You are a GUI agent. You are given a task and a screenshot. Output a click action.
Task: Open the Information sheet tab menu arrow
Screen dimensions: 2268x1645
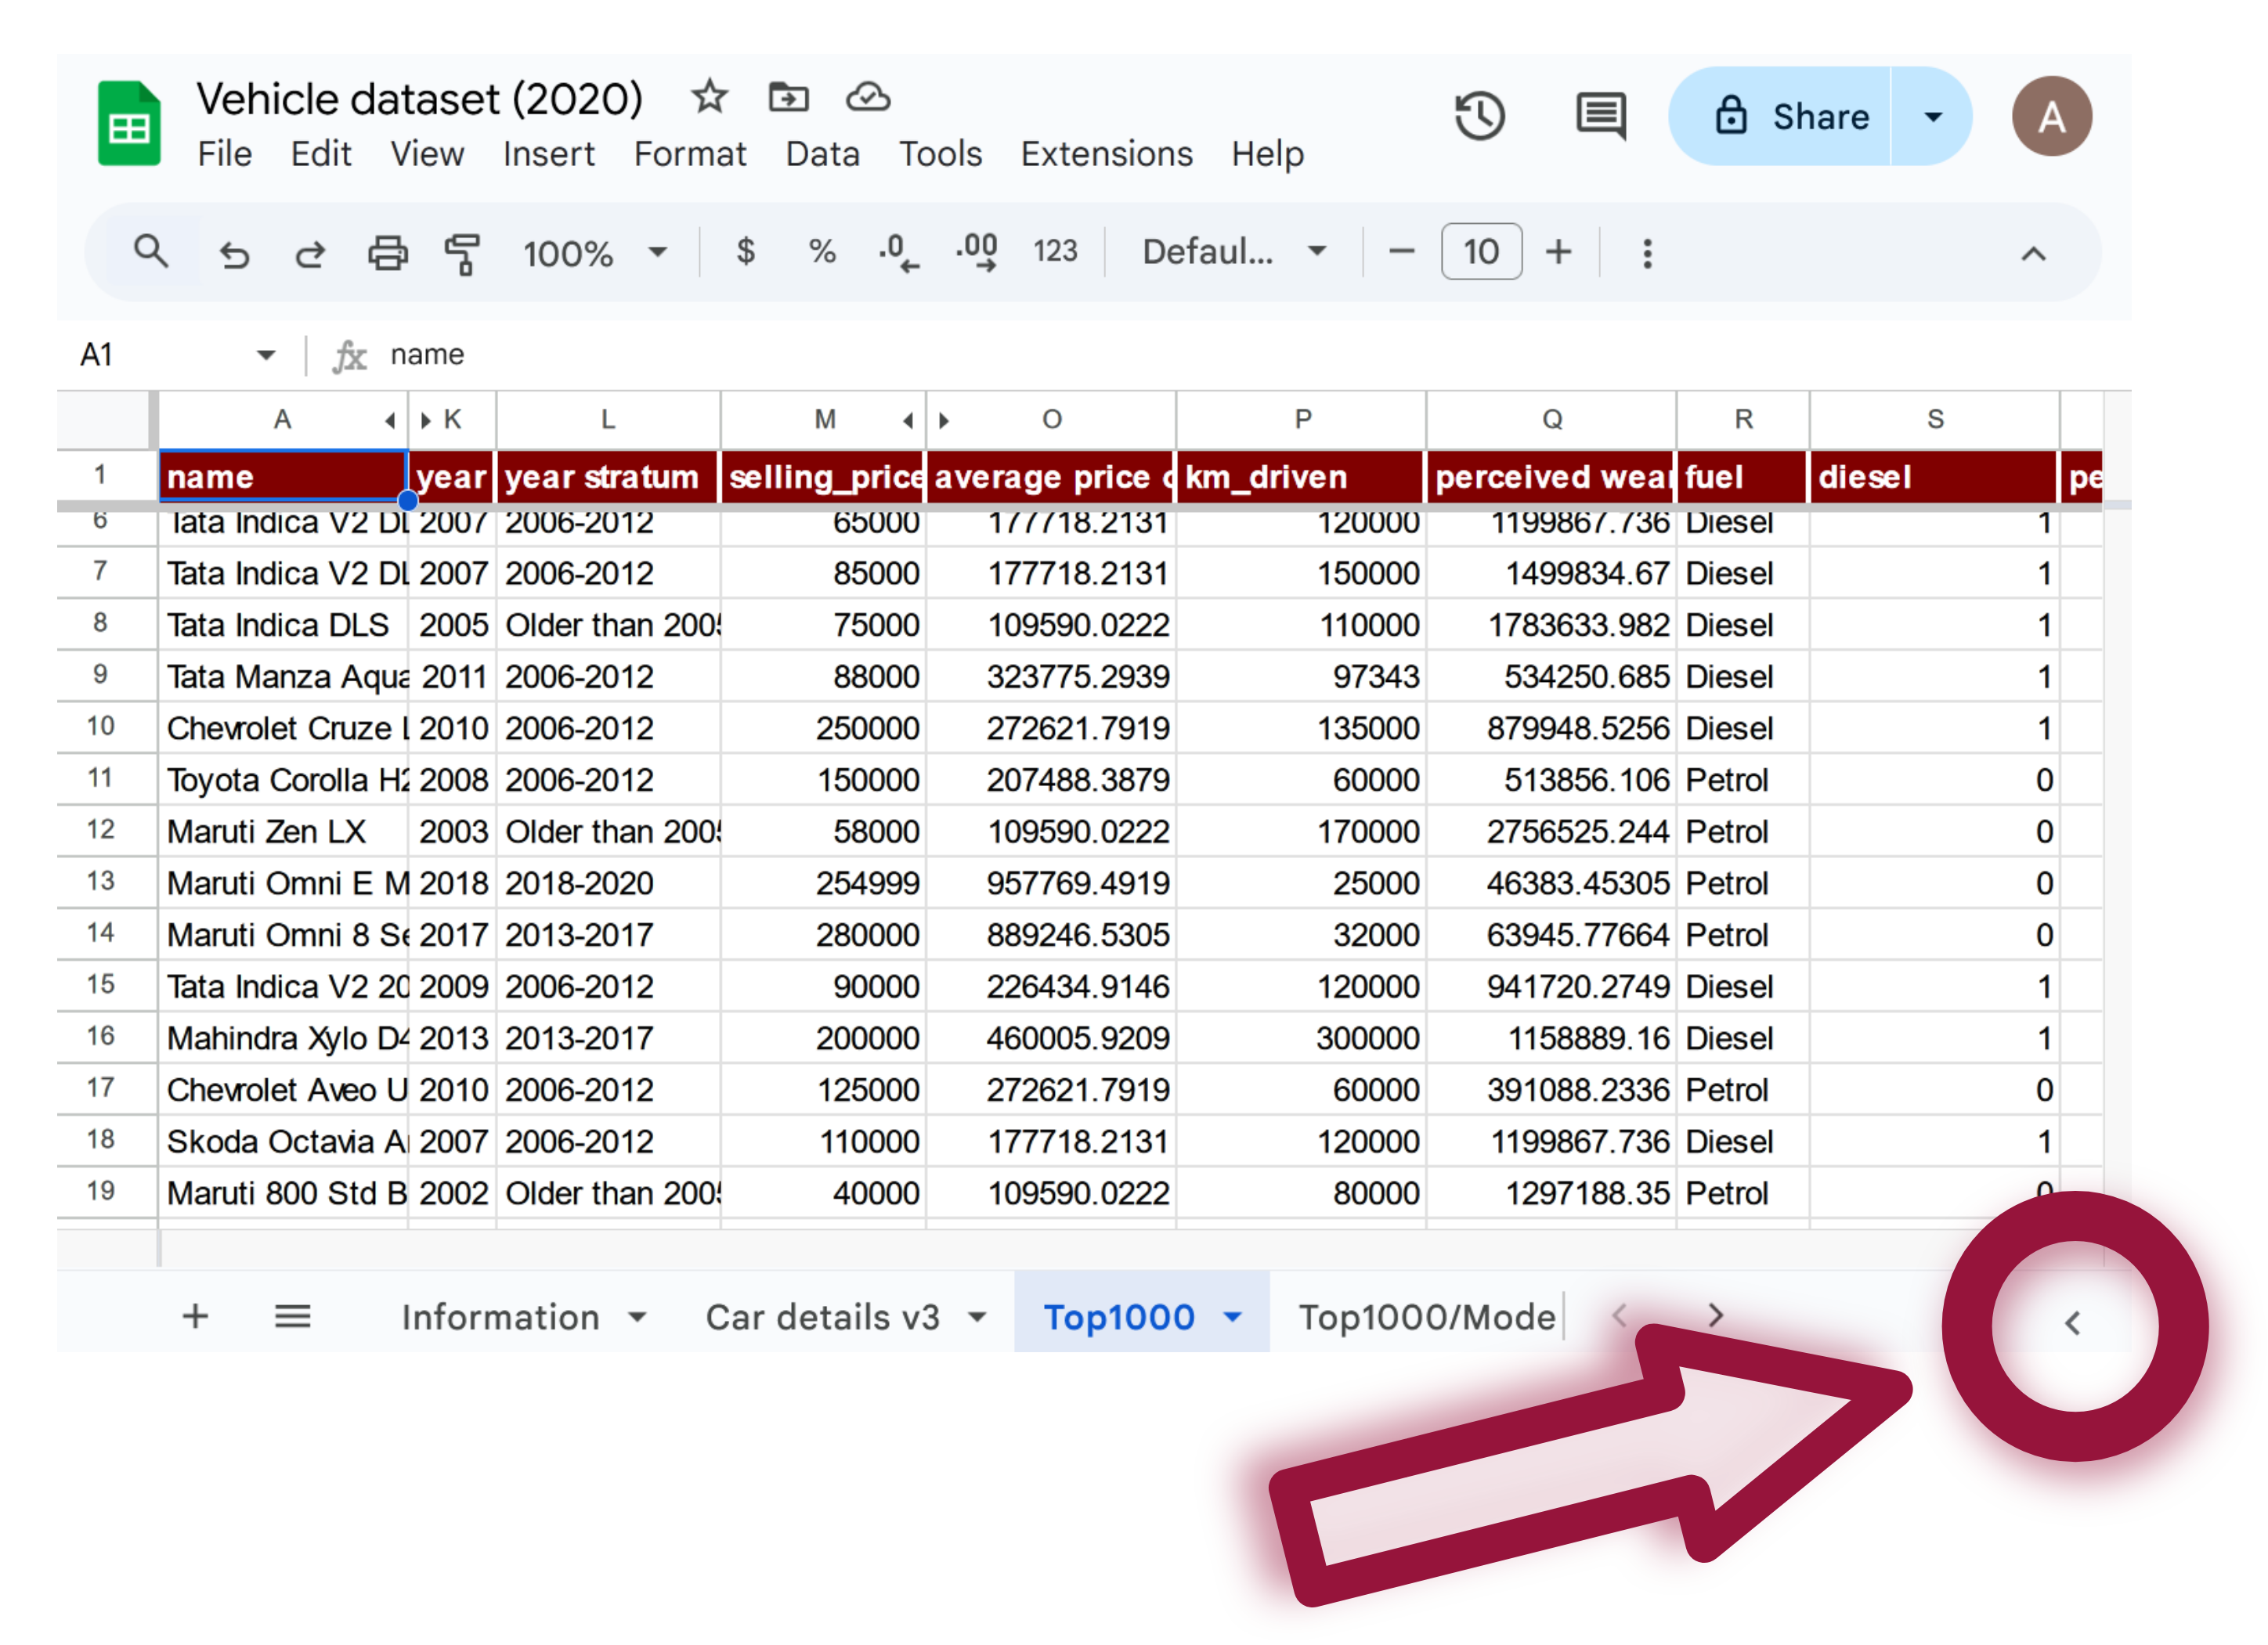(x=637, y=1317)
